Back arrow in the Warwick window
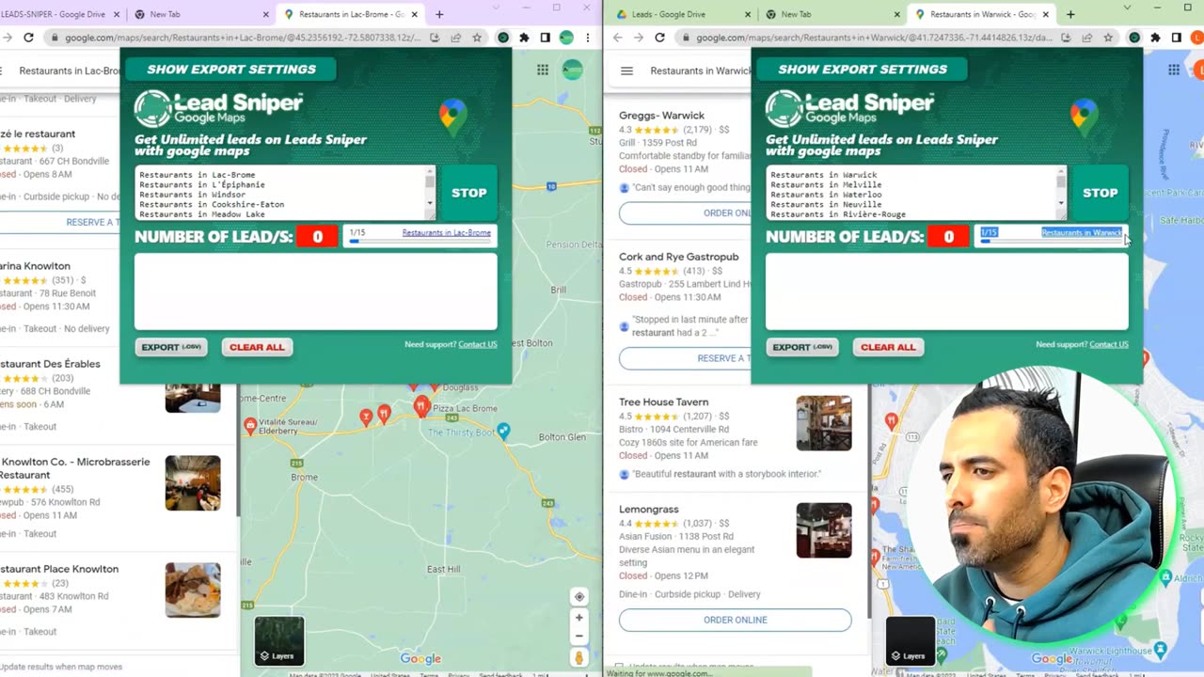The width and height of the screenshot is (1204, 677). (617, 38)
